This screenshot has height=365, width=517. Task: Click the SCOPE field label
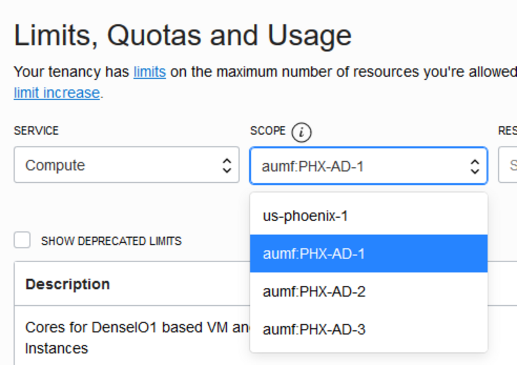[x=268, y=131]
